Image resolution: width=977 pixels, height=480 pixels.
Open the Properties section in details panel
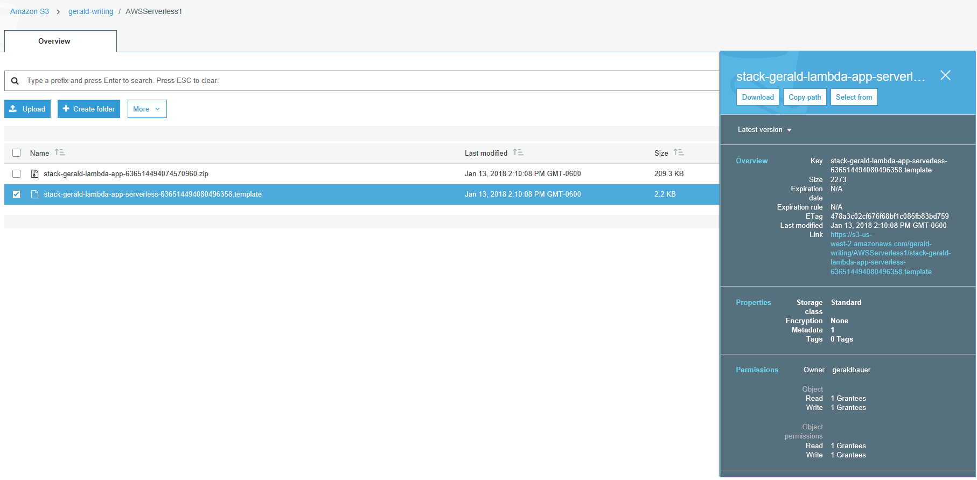(753, 302)
